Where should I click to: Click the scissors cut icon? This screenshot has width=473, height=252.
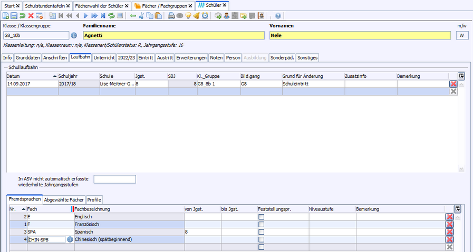point(141,16)
